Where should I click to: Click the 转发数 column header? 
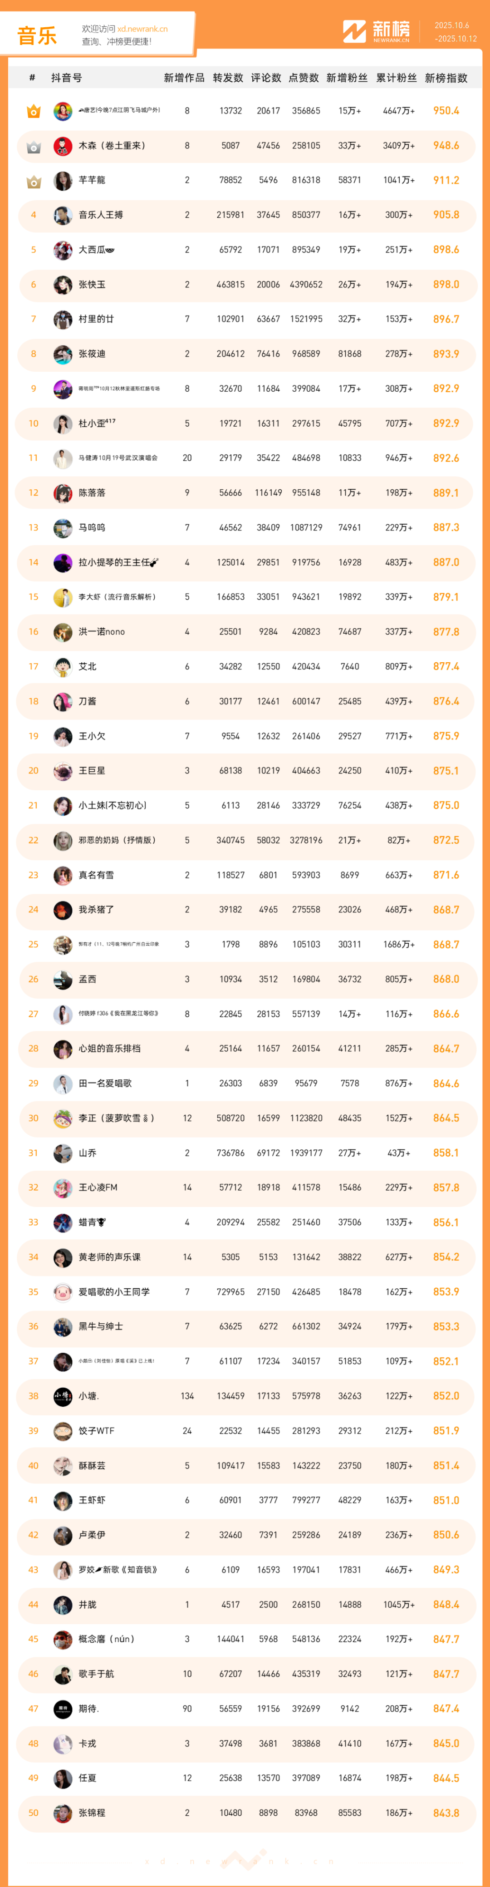tap(228, 78)
